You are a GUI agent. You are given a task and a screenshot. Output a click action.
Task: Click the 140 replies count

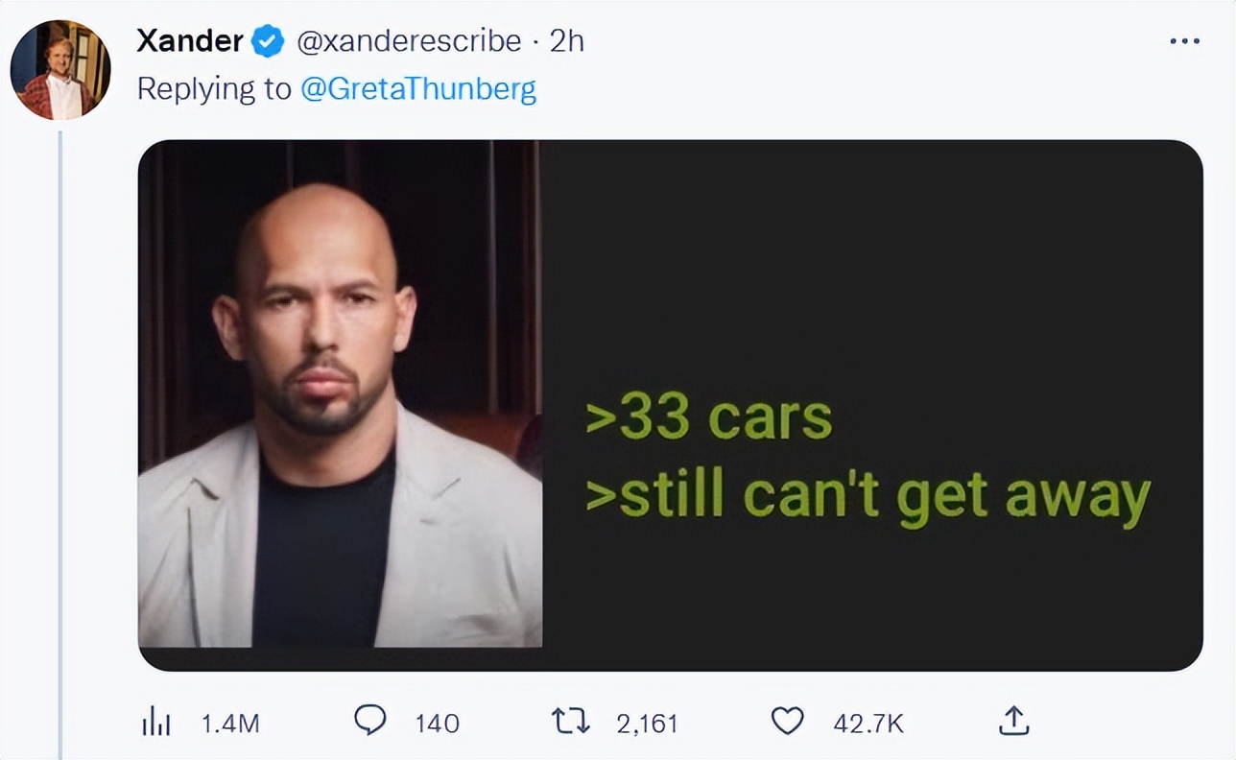437,723
